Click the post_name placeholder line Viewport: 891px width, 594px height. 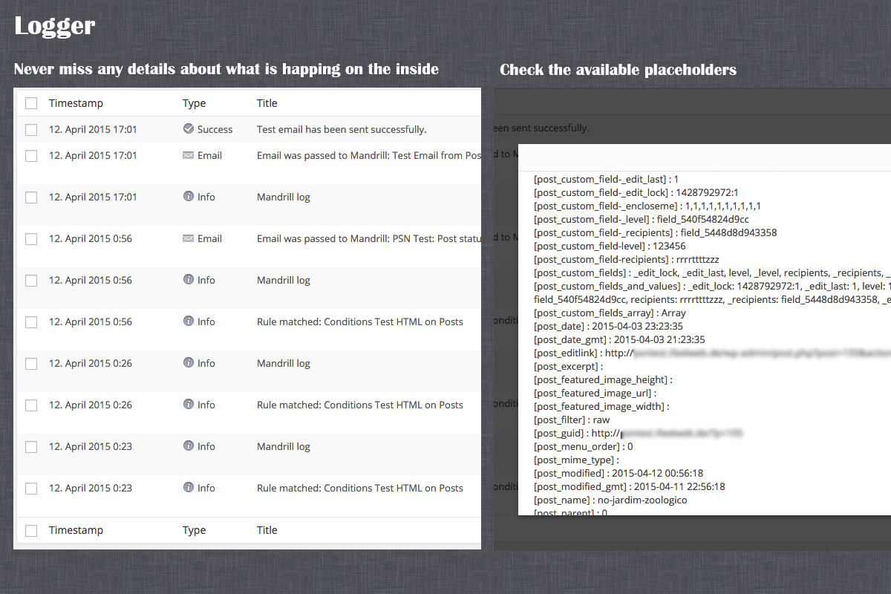click(x=610, y=500)
